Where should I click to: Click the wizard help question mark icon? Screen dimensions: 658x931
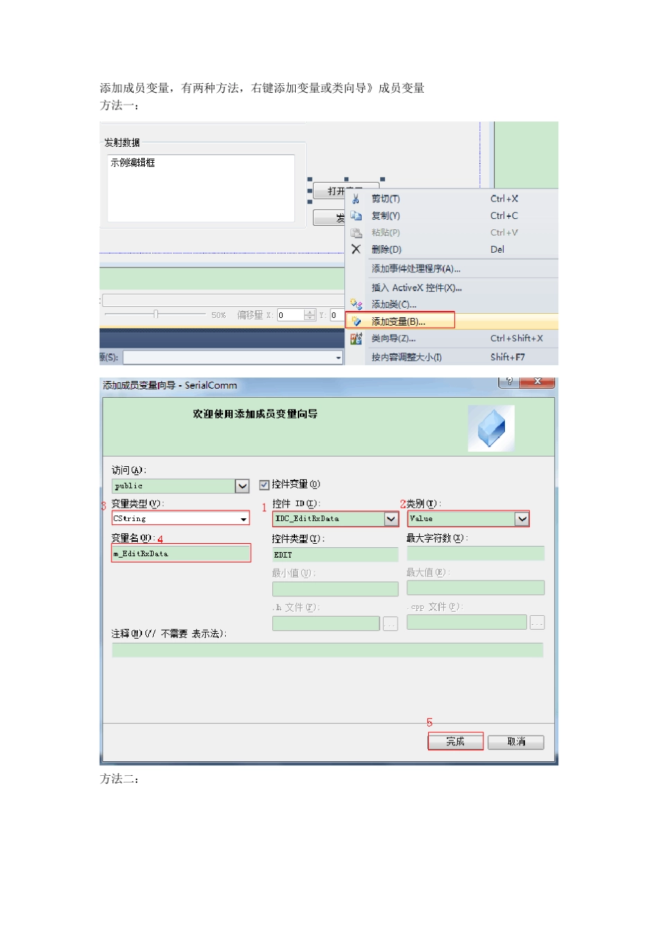click(509, 382)
